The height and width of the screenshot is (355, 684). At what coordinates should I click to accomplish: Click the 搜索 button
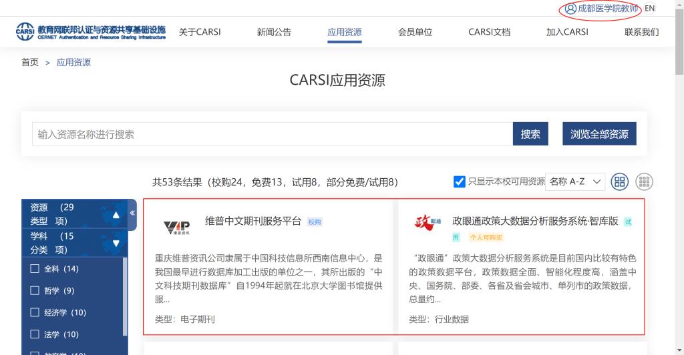(x=530, y=133)
